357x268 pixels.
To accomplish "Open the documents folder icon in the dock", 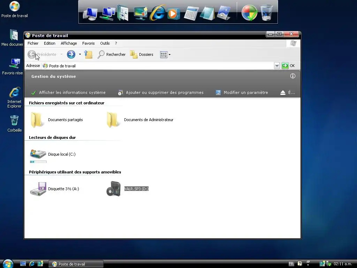I will 123,13.
